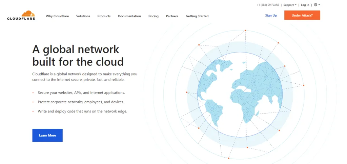
Task: Click the Cloudflare logo
Action: [21, 15]
